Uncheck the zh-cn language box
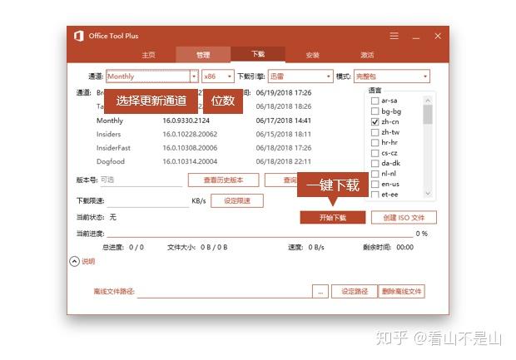The width and height of the screenshot is (516, 360). pyautogui.click(x=375, y=121)
